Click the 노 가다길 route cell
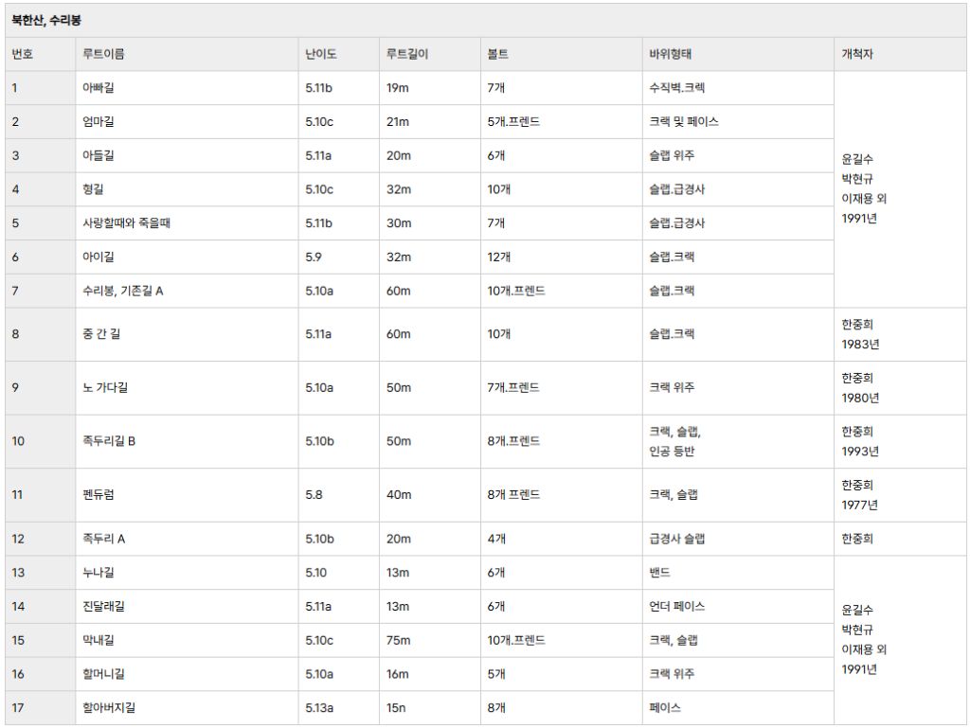 pos(105,387)
